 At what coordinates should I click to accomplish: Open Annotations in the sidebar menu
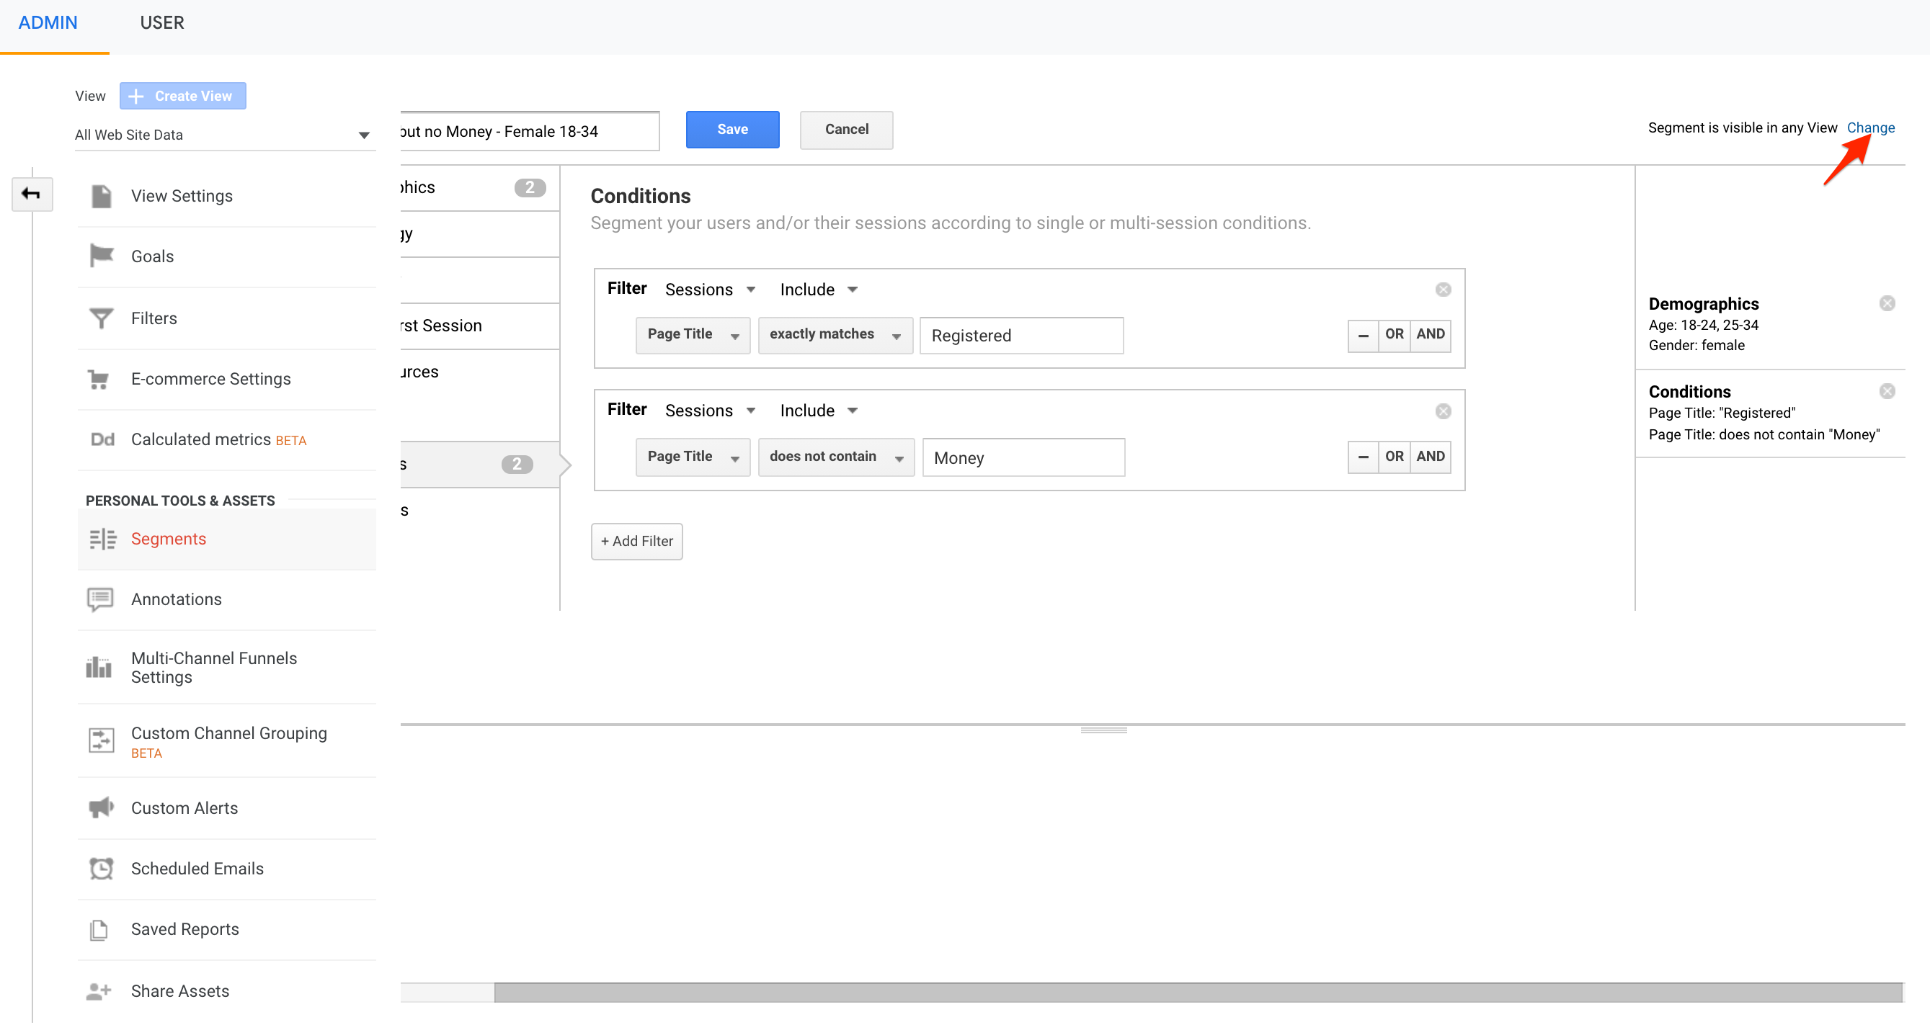(176, 599)
